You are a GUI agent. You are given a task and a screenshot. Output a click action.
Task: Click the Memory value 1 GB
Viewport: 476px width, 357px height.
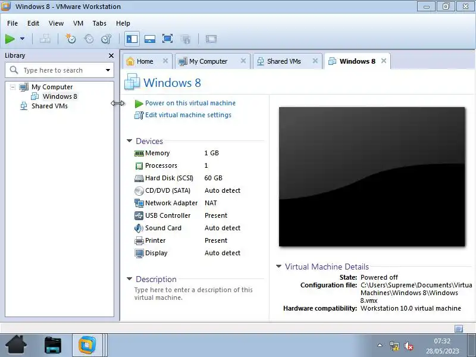[211, 153]
